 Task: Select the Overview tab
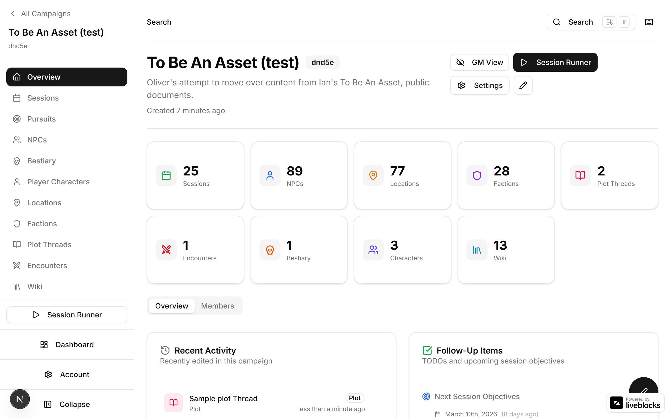(x=171, y=306)
